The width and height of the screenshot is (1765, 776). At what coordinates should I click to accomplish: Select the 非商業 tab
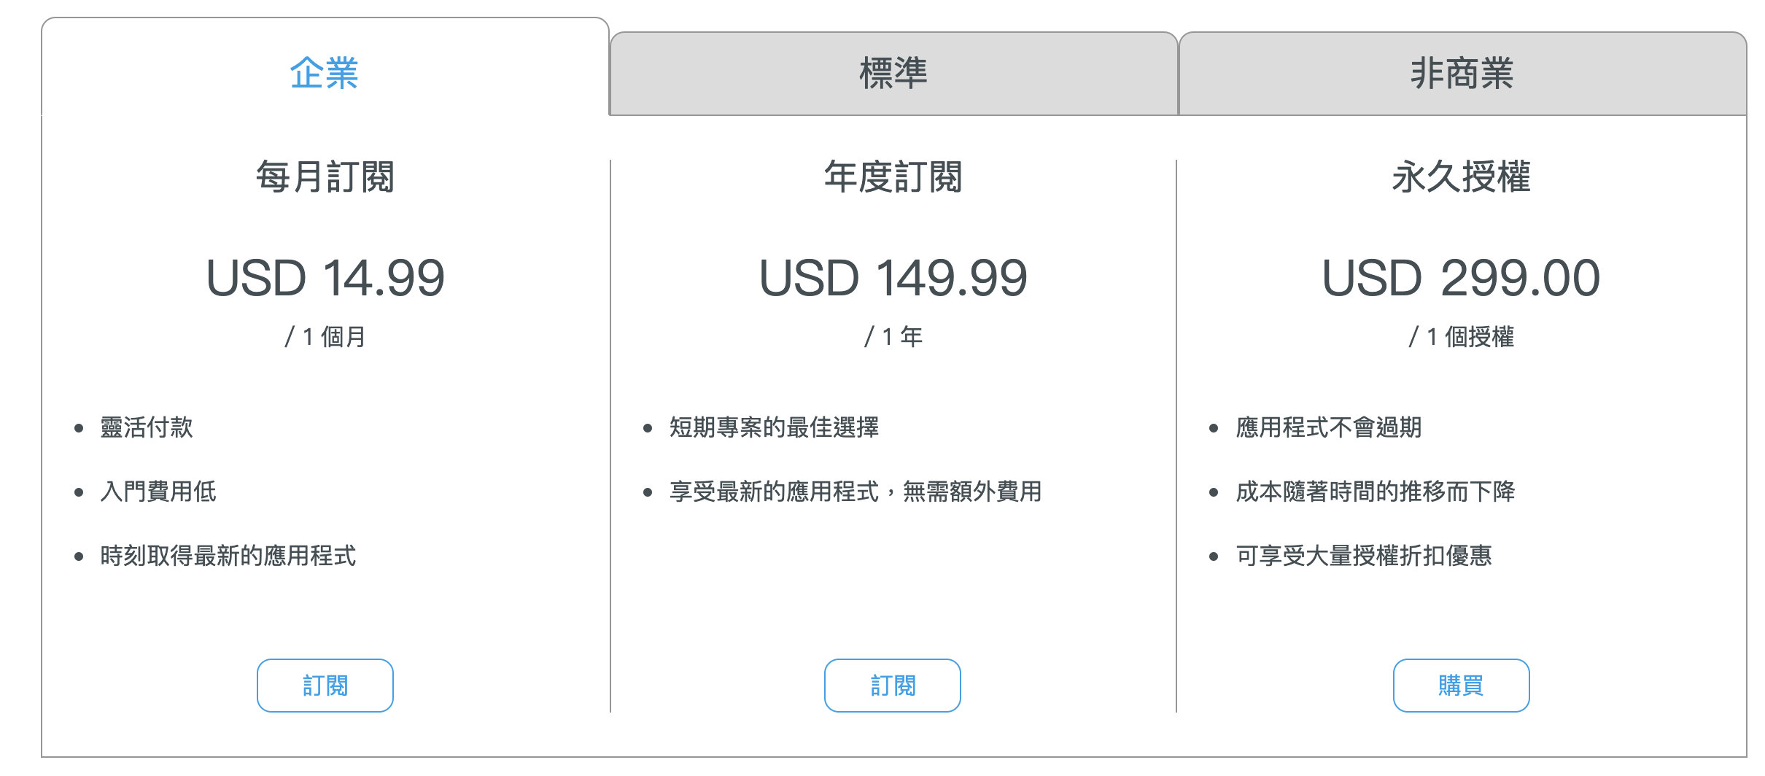click(x=1462, y=74)
